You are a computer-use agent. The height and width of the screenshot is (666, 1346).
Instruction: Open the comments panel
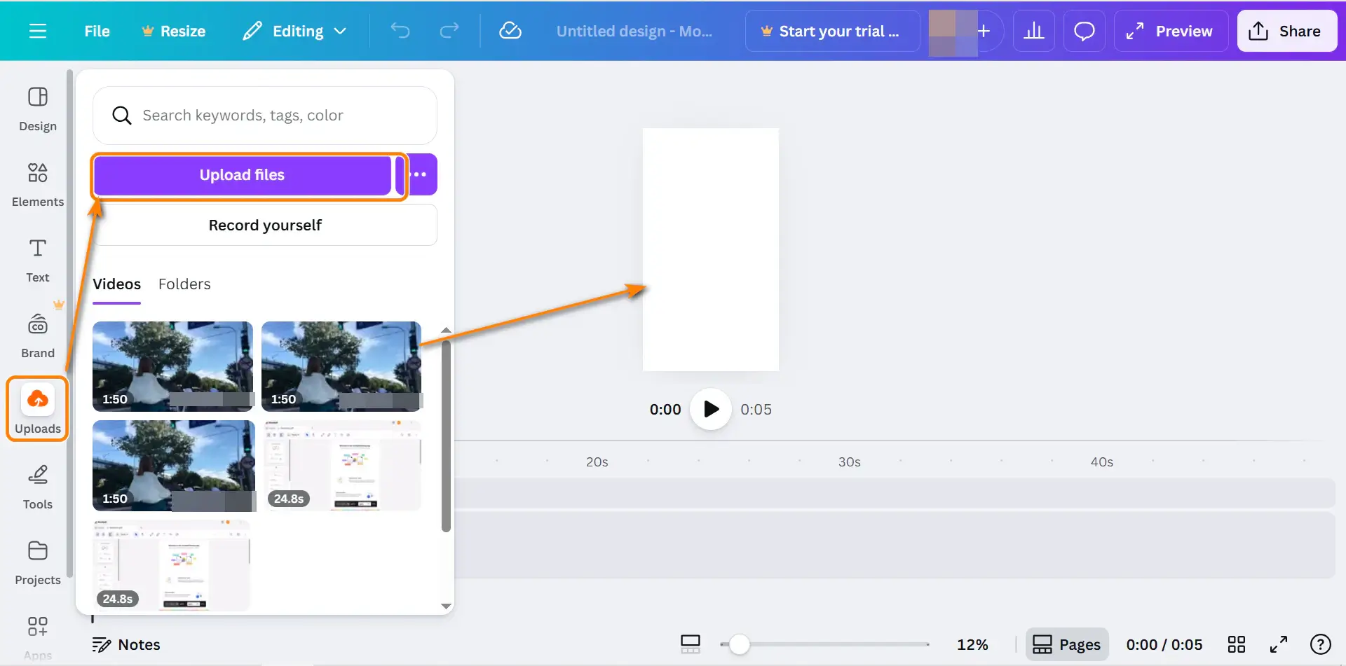tap(1084, 31)
